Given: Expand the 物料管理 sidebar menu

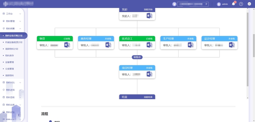Looking at the screenshot, I should coord(12,21).
